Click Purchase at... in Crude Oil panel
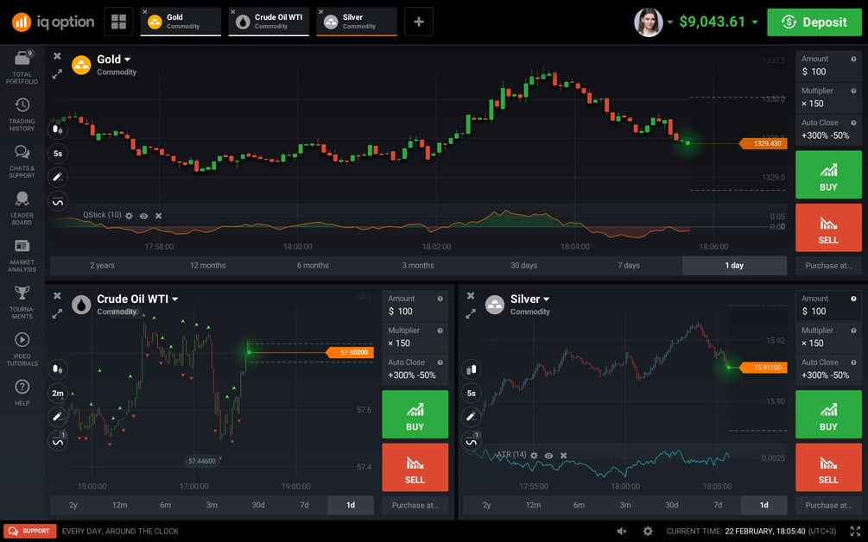Image resolution: width=868 pixels, height=542 pixels. click(x=415, y=505)
